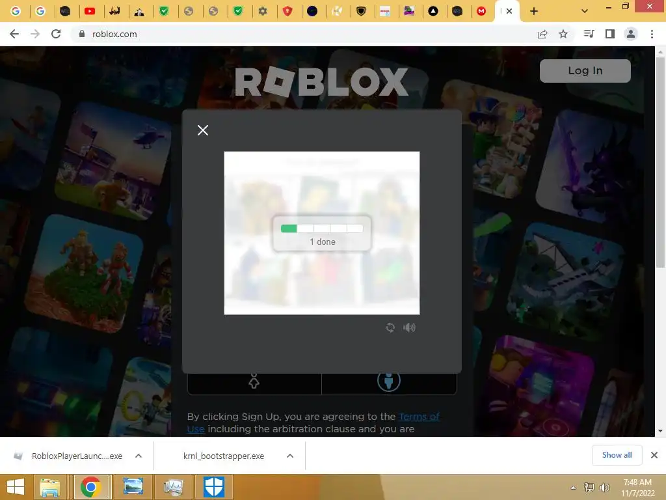Viewport: 666px width, 500px height.
Task: Click the Log In button
Action: pyautogui.click(x=585, y=70)
